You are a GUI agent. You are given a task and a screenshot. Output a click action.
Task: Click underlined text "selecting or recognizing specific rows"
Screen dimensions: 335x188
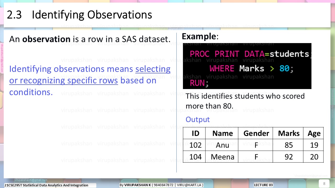90,75
